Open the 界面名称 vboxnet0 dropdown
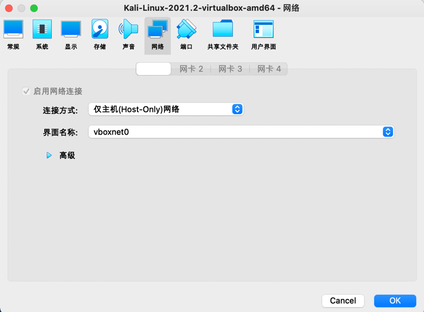The height and width of the screenshot is (312, 424). coord(241,132)
